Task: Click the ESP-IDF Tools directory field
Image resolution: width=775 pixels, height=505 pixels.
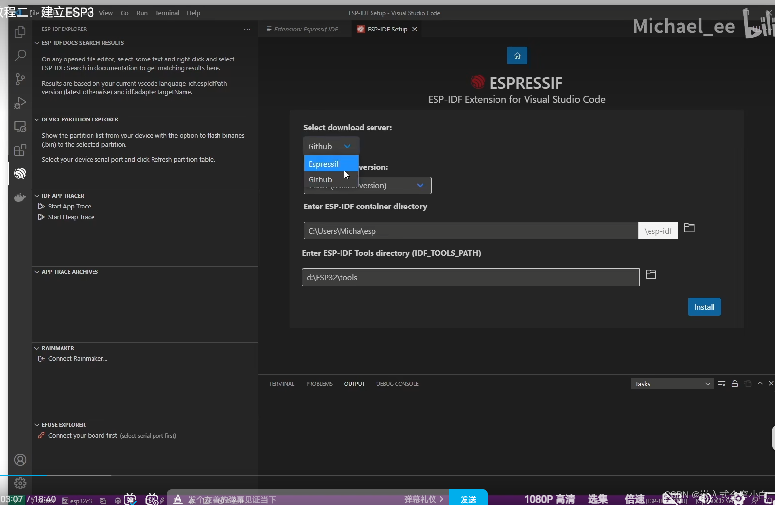Action: (x=470, y=277)
